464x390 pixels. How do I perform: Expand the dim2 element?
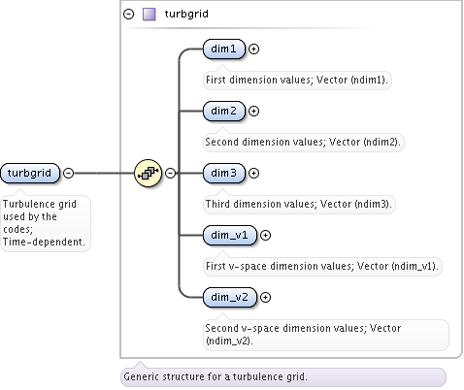pyautogui.click(x=253, y=111)
